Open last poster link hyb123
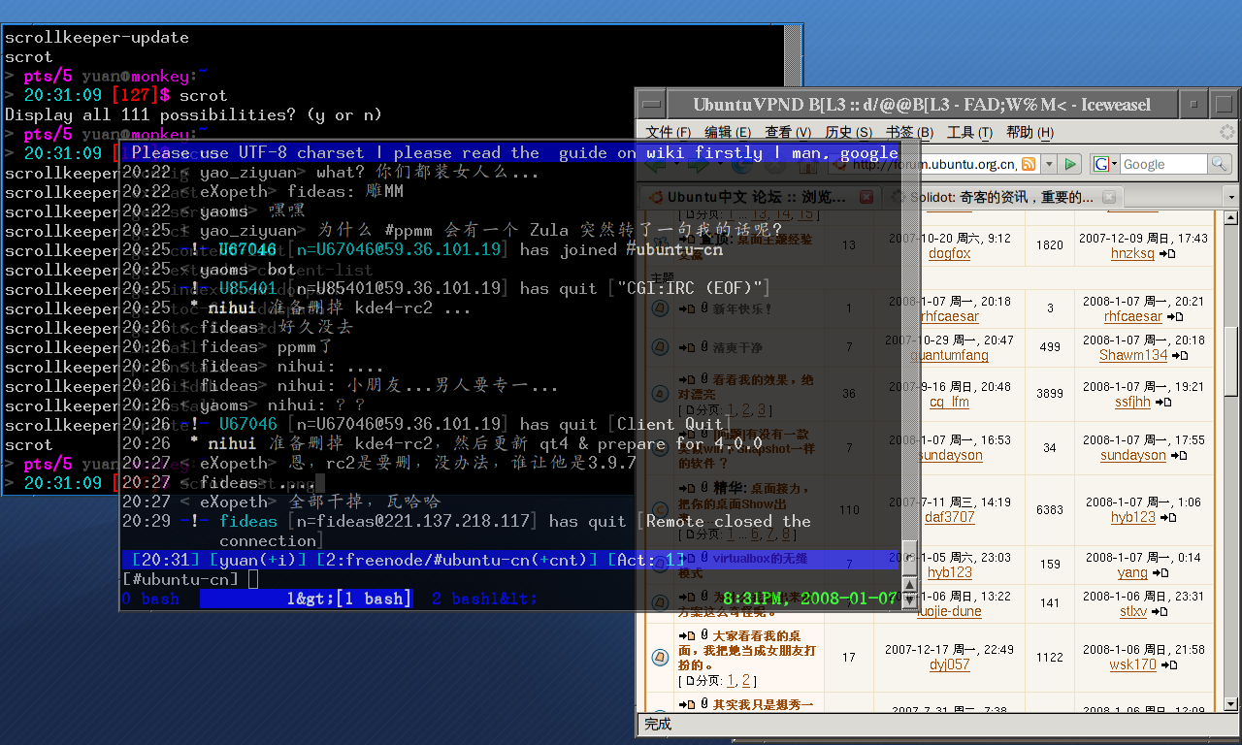Viewport: 1242px width, 745px height. coord(1132,517)
